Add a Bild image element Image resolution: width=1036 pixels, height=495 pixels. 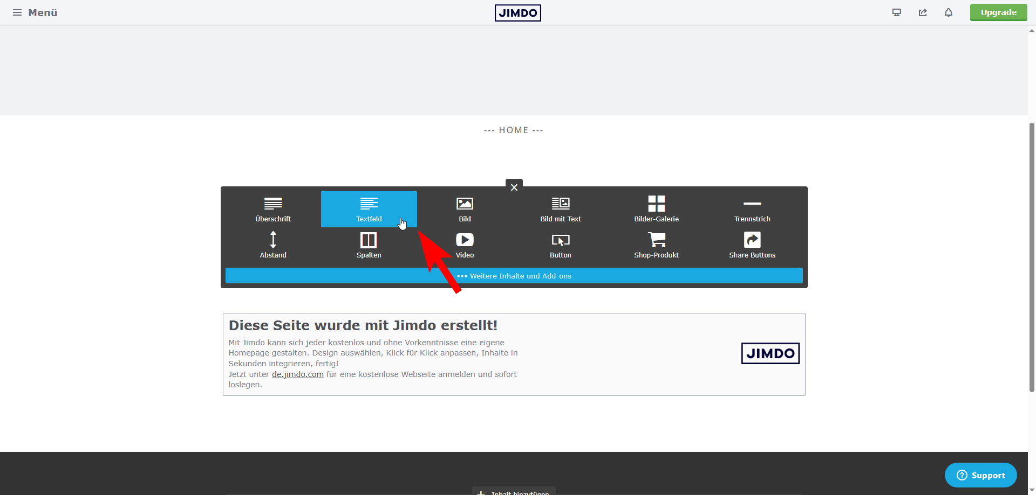465,210
